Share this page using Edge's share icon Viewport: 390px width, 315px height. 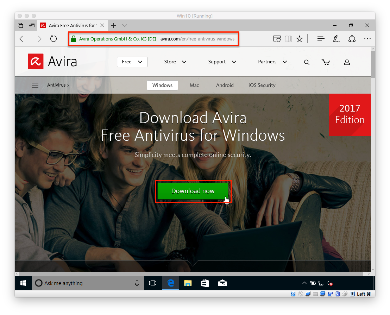click(352, 39)
